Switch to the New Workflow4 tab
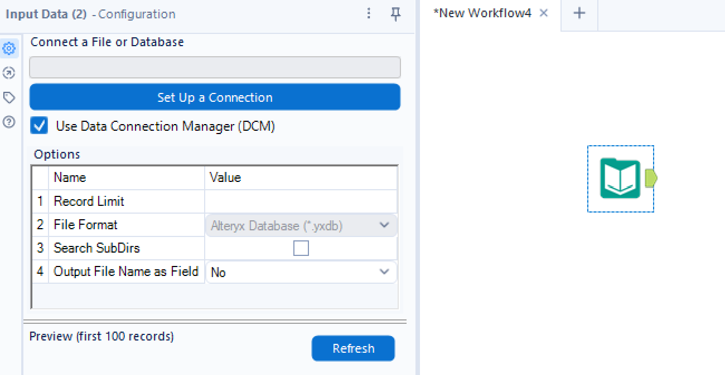 coord(482,13)
